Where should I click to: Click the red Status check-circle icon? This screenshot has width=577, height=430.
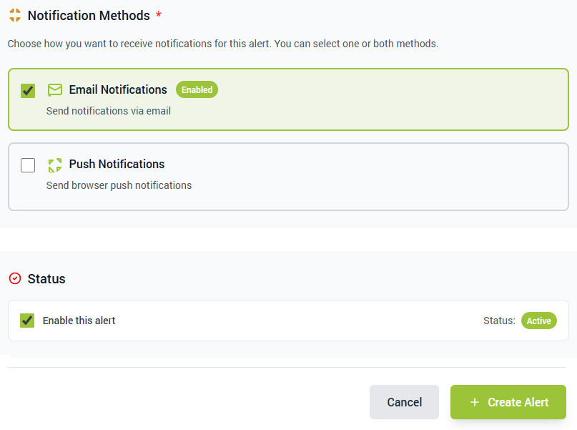pyautogui.click(x=14, y=278)
